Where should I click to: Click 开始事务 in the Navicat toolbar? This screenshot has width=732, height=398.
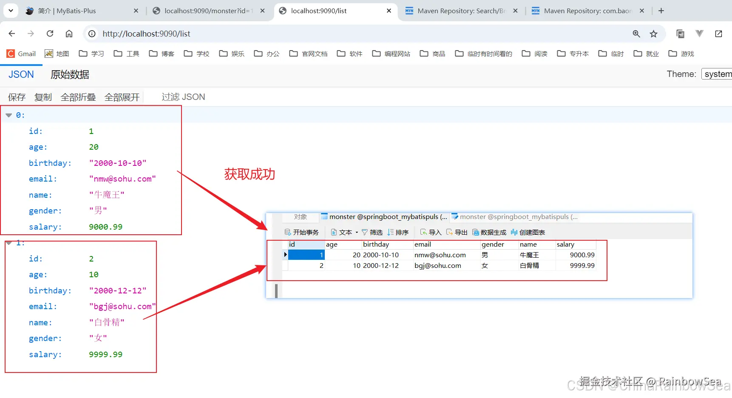click(302, 232)
